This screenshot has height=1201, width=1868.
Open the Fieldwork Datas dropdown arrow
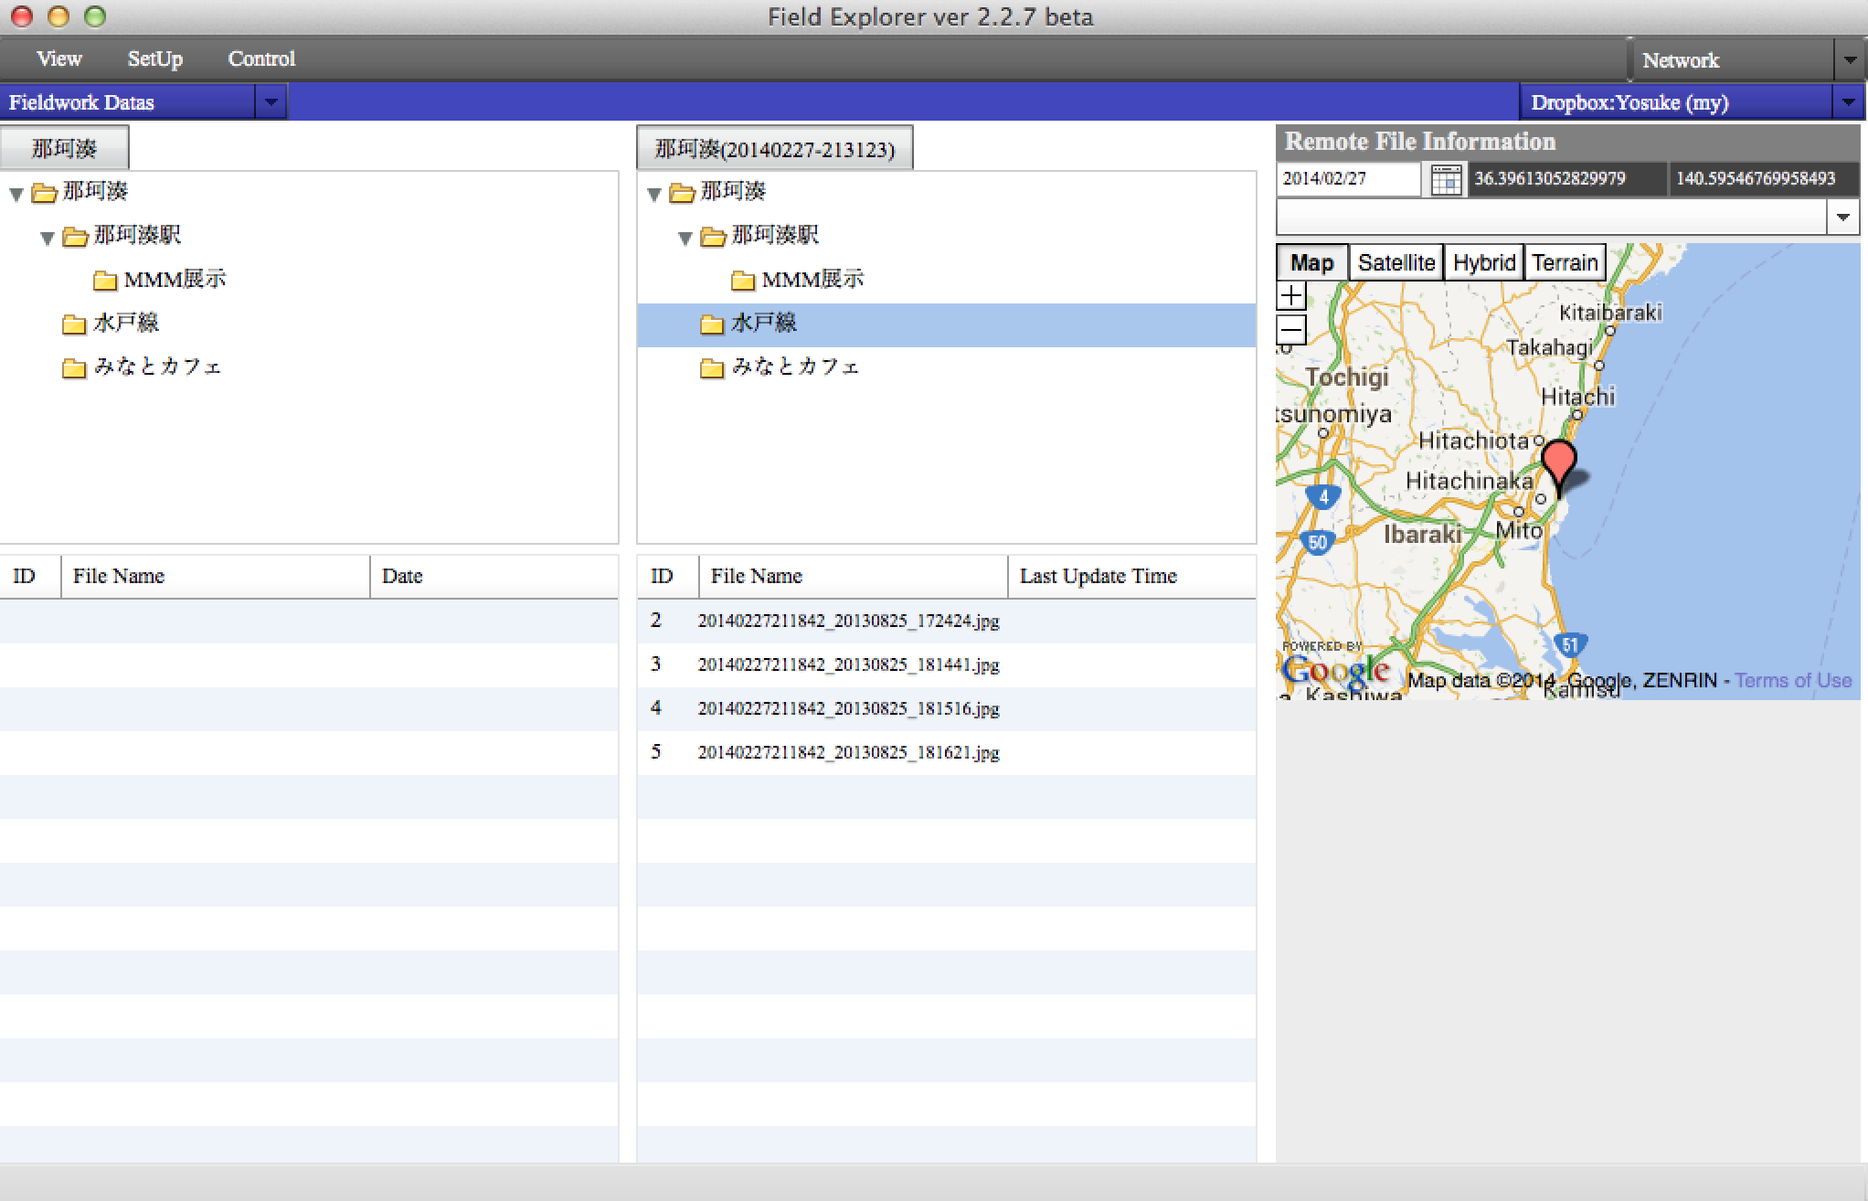pyautogui.click(x=271, y=102)
